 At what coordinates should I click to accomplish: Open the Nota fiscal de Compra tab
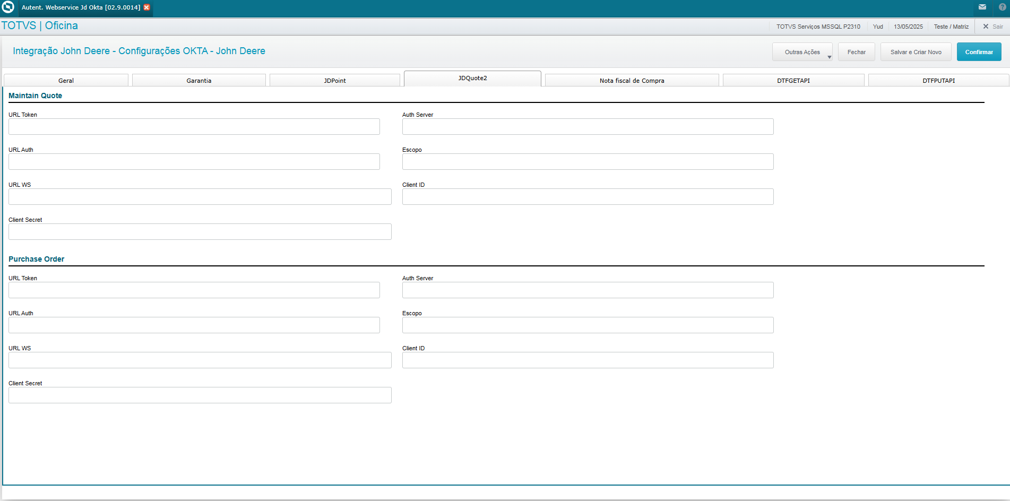point(632,80)
